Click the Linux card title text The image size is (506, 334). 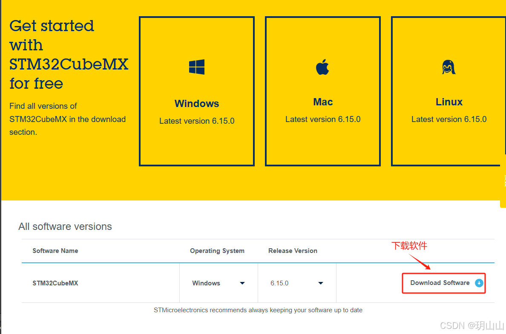449,102
